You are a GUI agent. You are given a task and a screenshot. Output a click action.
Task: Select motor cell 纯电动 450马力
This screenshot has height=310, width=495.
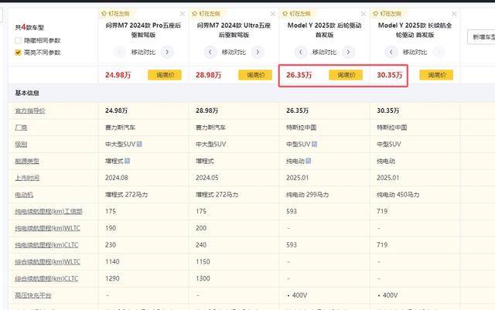click(398, 195)
